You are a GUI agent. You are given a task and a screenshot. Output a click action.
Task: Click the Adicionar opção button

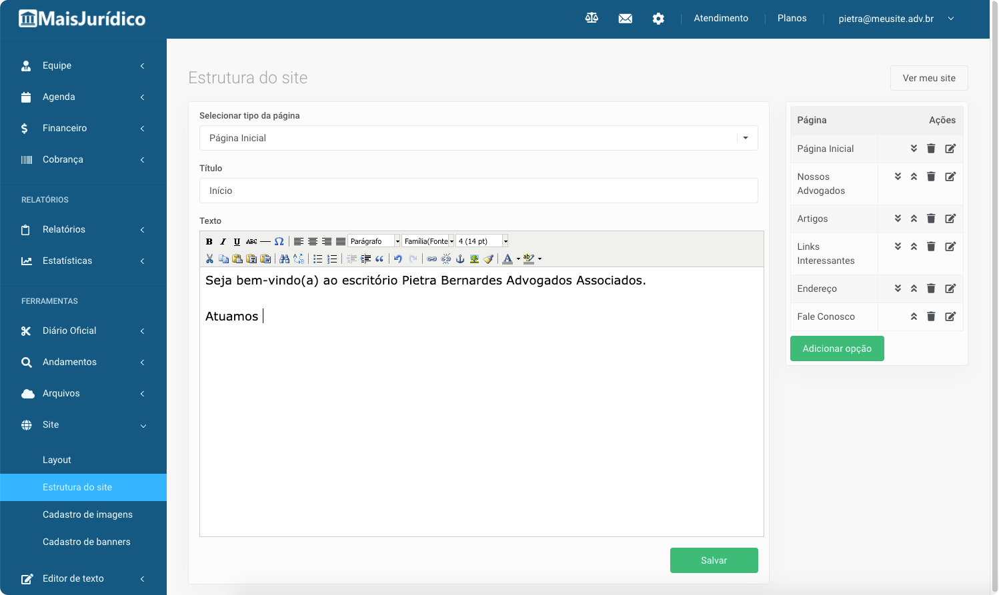pyautogui.click(x=836, y=348)
